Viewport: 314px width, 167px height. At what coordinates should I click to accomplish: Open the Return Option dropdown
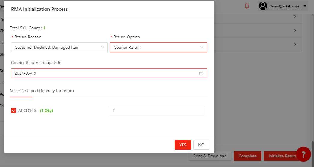coord(158,47)
